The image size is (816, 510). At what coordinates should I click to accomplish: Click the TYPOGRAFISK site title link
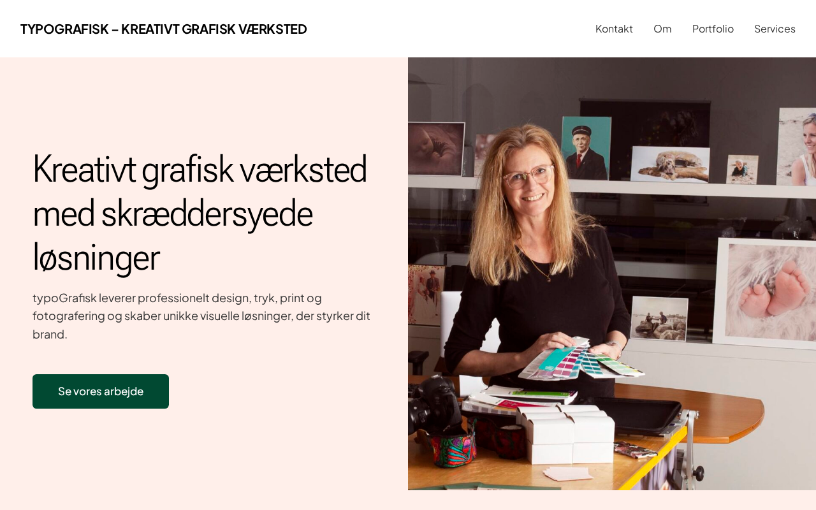[163, 29]
